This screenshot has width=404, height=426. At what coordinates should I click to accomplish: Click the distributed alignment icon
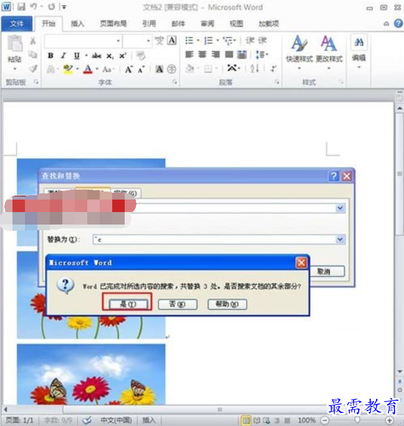[242, 55]
